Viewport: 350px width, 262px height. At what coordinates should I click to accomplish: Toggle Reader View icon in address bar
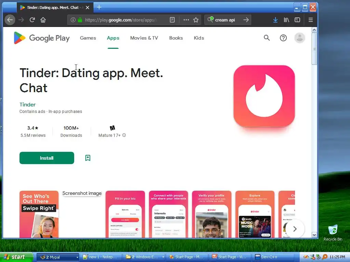(x=172, y=20)
